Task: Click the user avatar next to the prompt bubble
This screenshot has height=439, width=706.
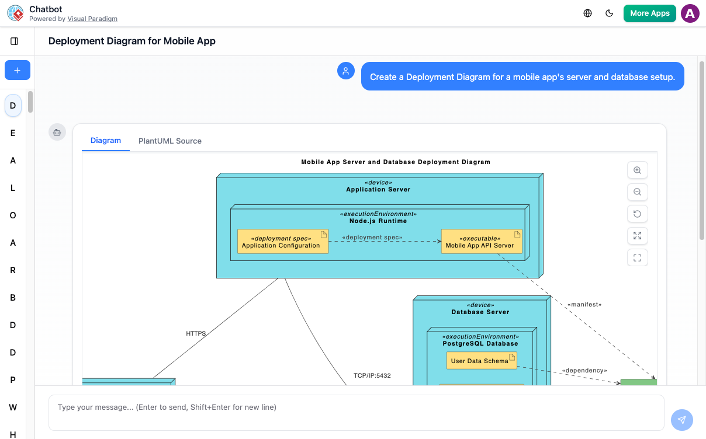Action: pos(346,70)
